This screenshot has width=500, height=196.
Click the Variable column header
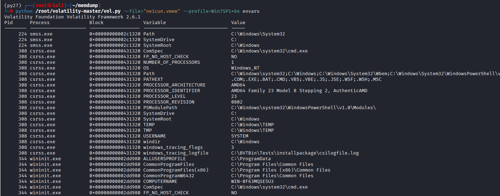[155, 23]
